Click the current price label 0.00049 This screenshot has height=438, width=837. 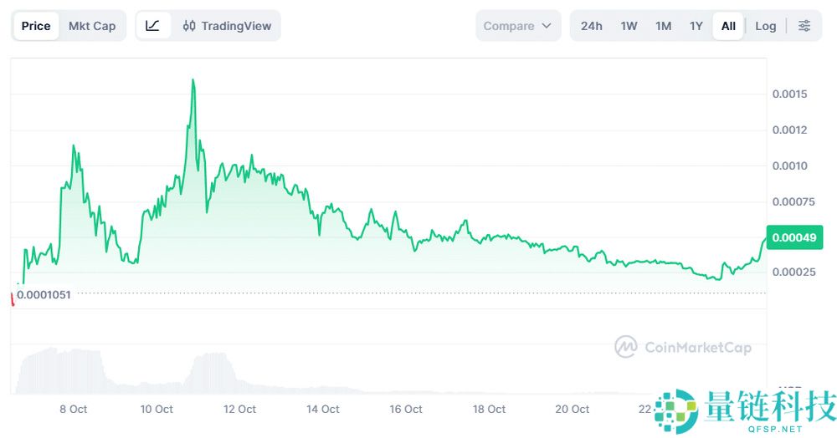point(794,237)
